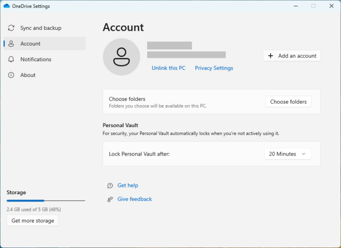
Task: Click the redacted account name placeholder
Action: click(x=170, y=45)
